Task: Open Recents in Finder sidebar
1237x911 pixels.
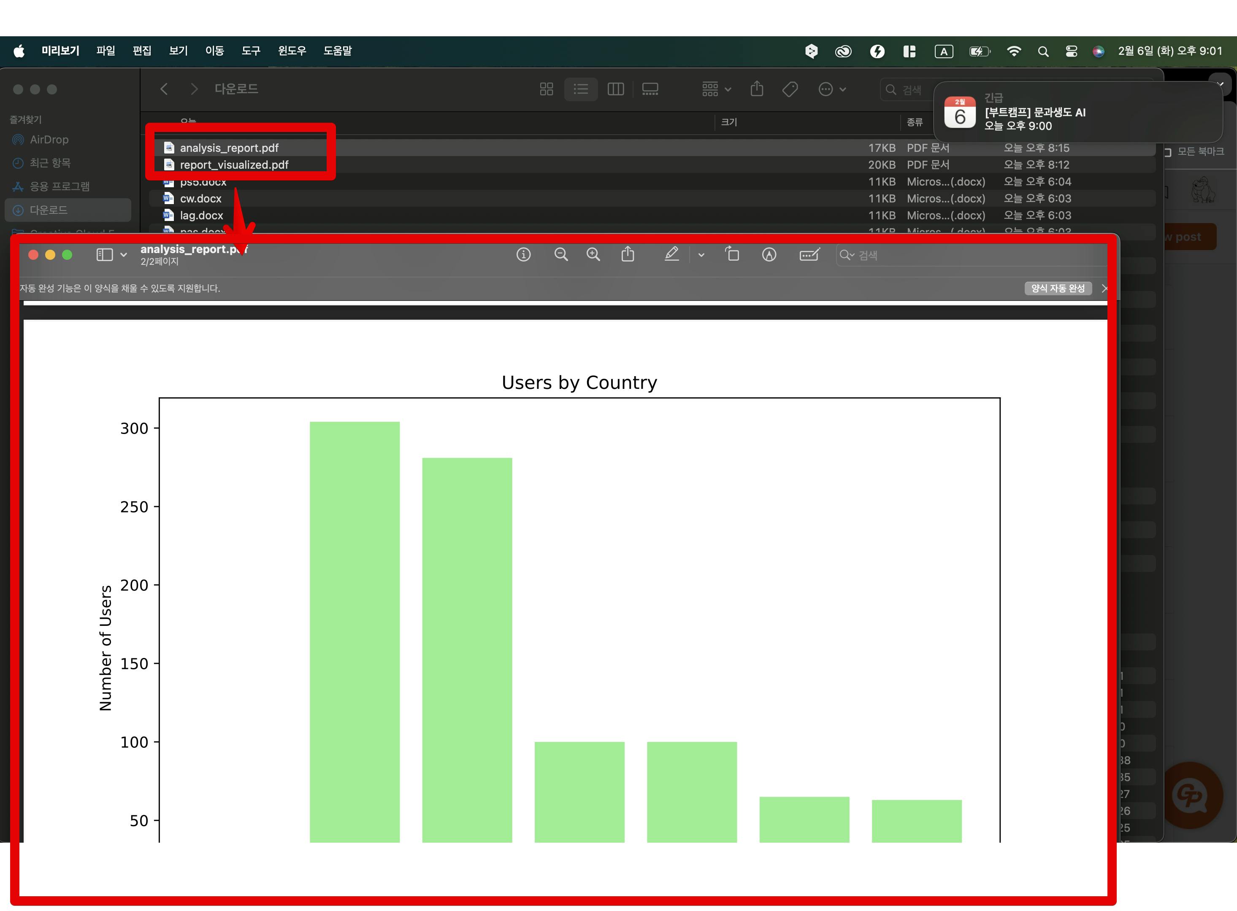Action: [x=67, y=163]
